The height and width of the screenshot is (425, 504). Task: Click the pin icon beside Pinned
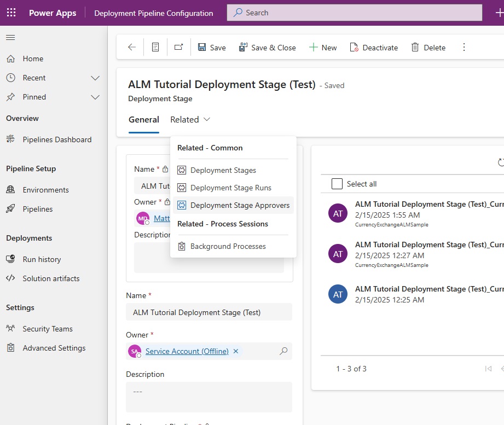10,97
